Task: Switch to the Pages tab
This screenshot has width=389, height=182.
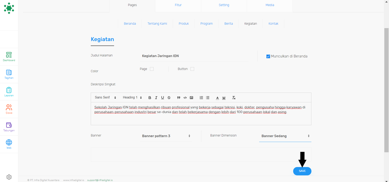Action: 132,5
